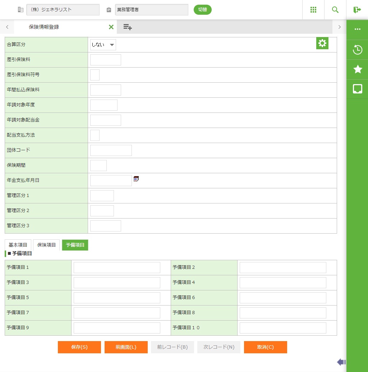This screenshot has height=372, width=368.
Task: Open favorites star icon
Action: (358, 69)
